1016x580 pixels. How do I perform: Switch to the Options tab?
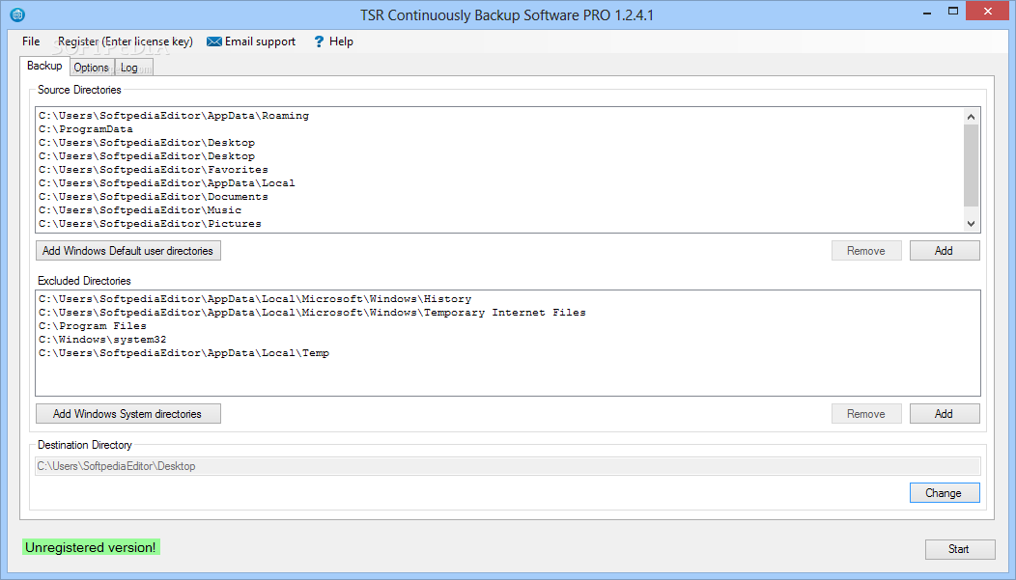tap(92, 68)
